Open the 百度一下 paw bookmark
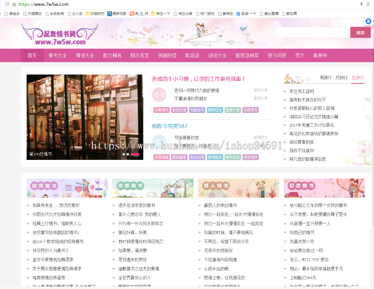 coord(246,14)
